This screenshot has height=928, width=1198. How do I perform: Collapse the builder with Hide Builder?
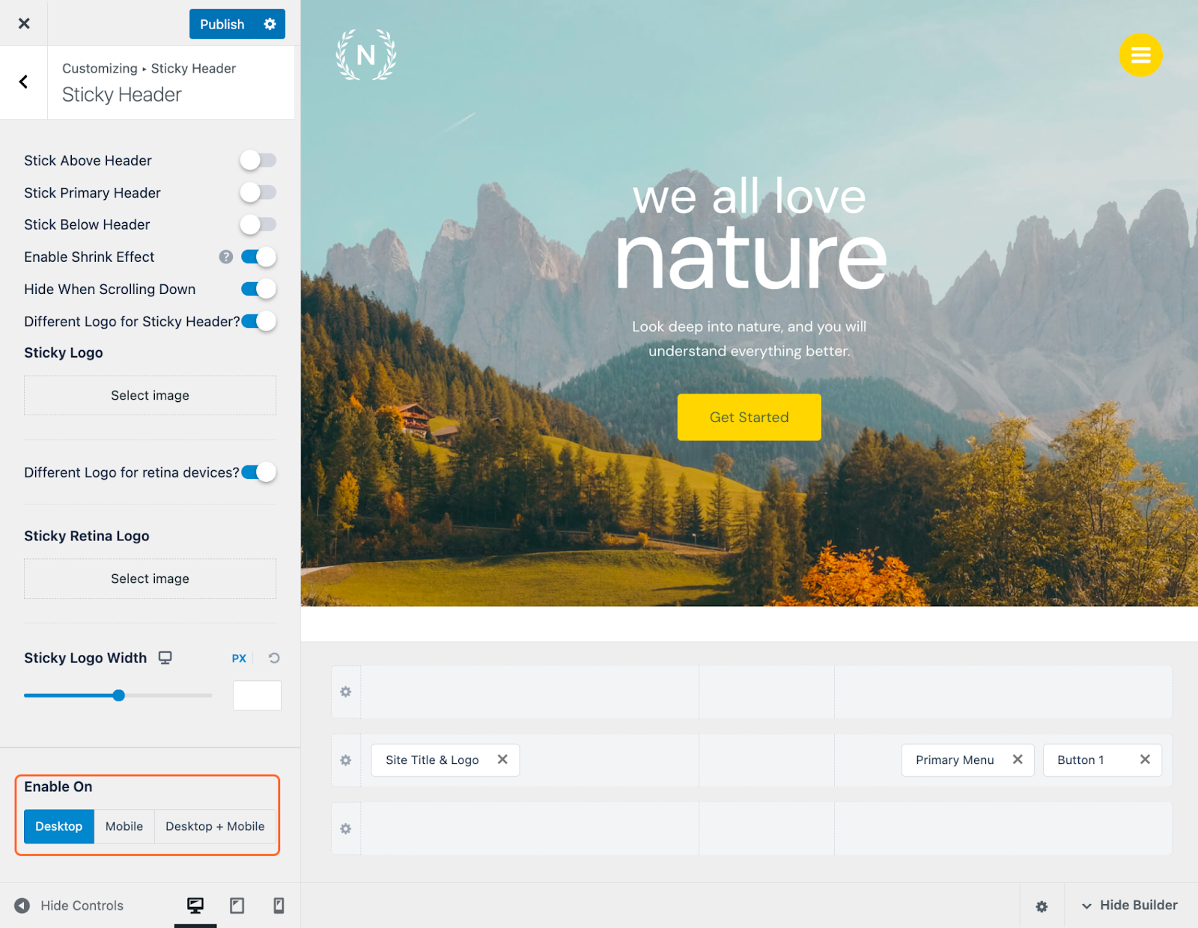point(1130,906)
